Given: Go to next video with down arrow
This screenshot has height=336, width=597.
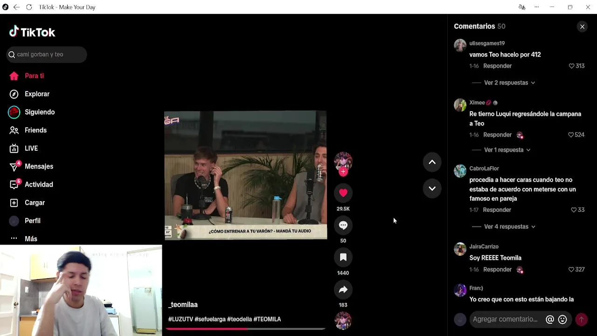Looking at the screenshot, I should pos(432,189).
